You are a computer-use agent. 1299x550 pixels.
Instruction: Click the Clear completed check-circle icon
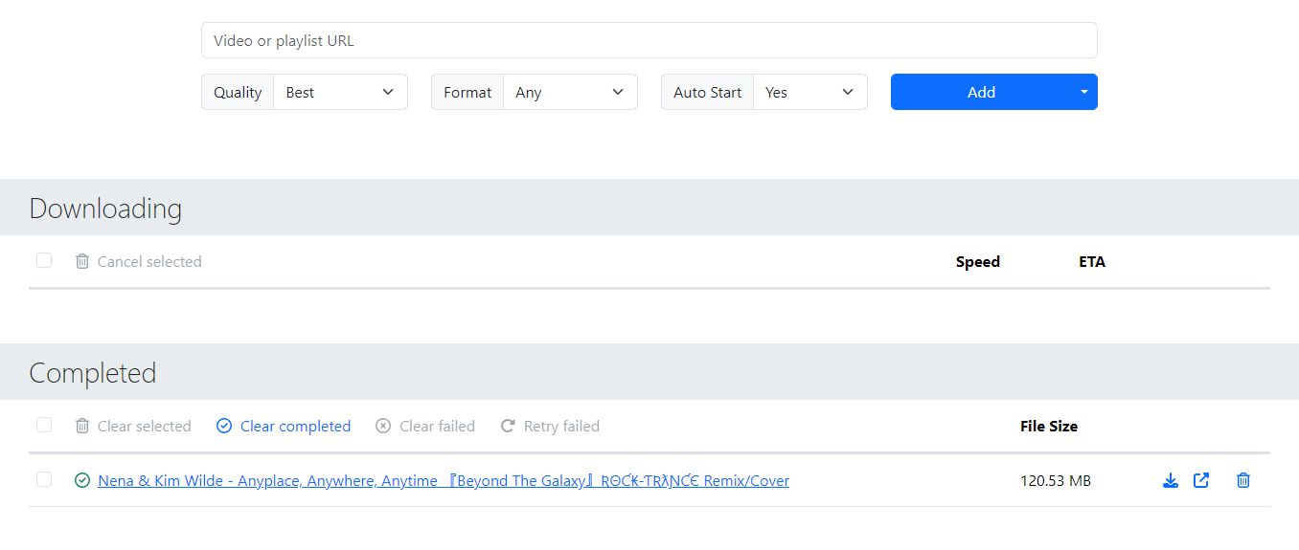pos(224,426)
